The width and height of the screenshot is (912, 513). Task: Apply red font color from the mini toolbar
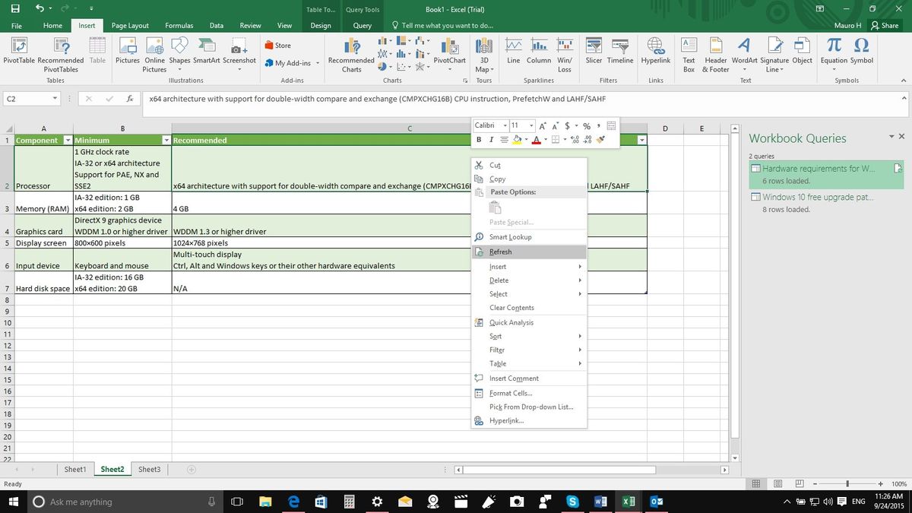click(x=537, y=139)
